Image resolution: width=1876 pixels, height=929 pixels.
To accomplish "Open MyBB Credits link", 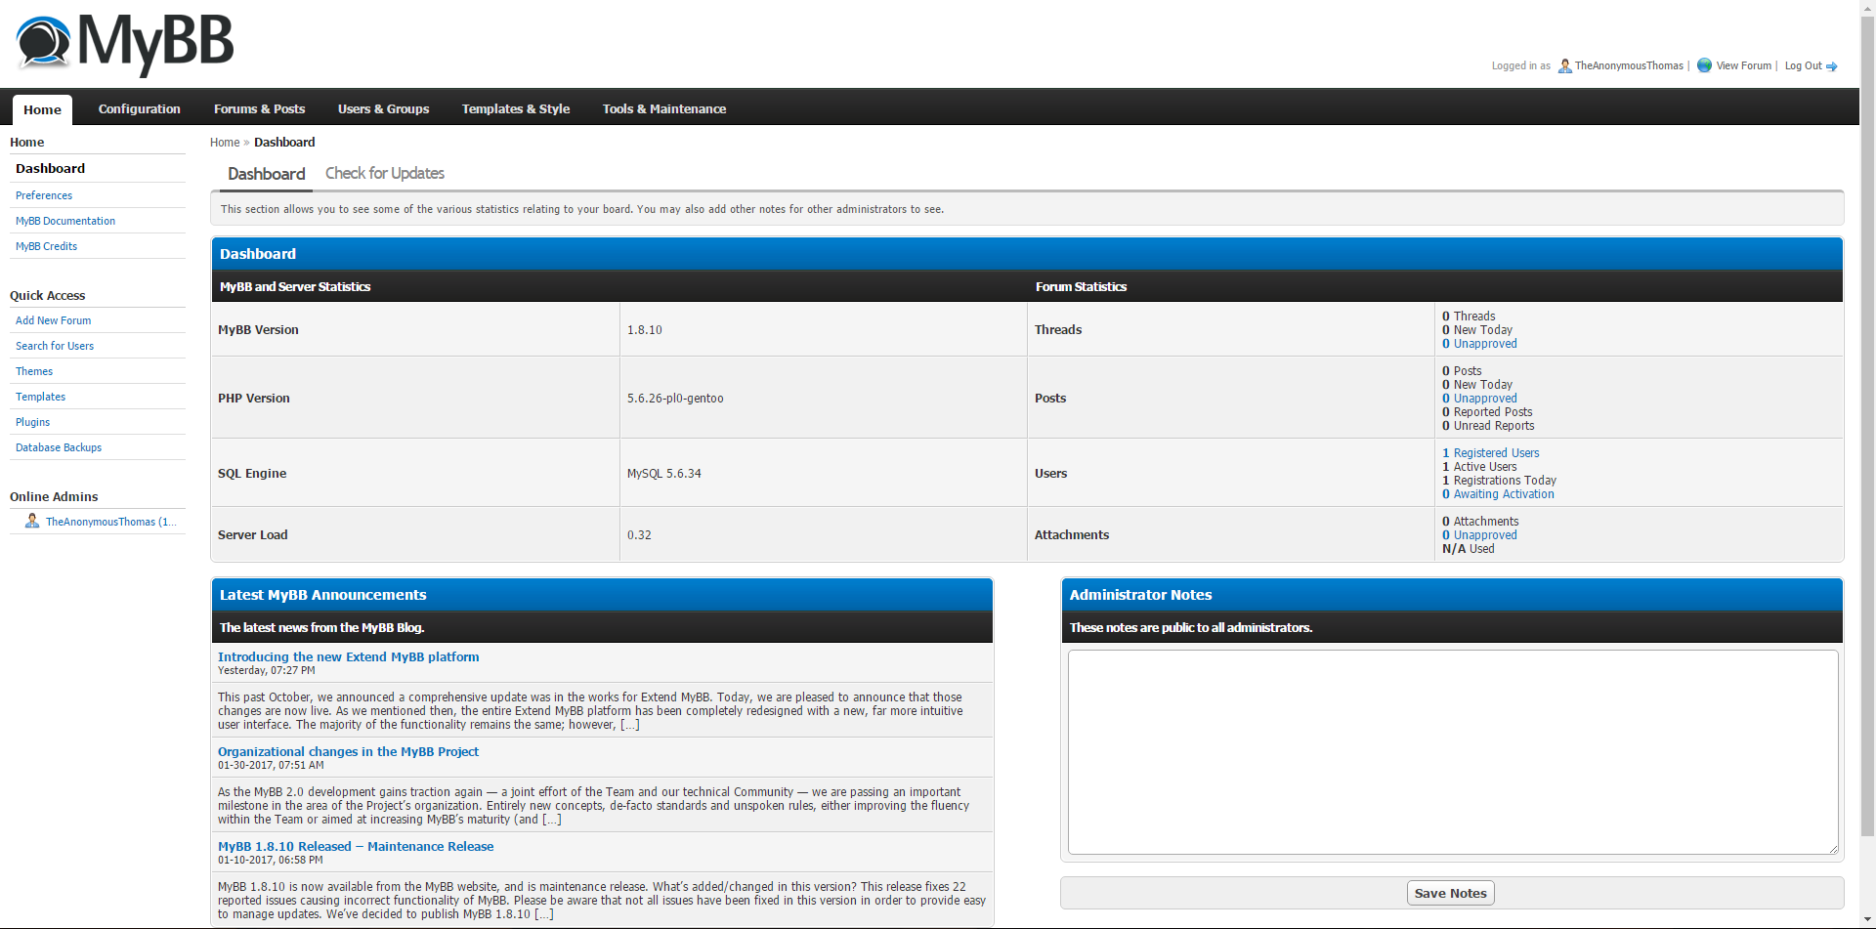I will point(46,246).
